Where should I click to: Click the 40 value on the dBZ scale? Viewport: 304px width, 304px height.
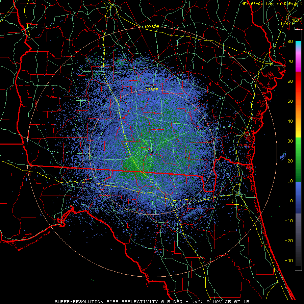[x=290, y=121]
